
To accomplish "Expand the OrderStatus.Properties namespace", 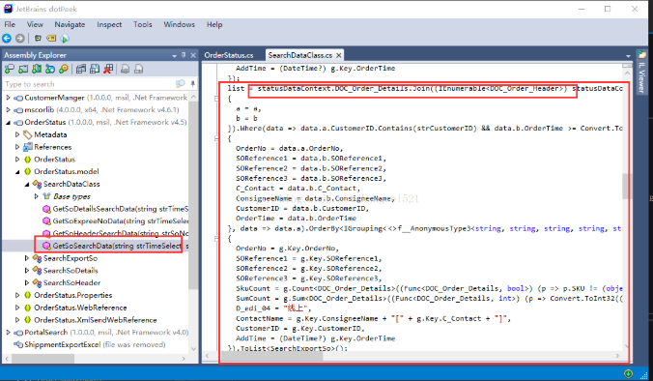I will coord(17,295).
